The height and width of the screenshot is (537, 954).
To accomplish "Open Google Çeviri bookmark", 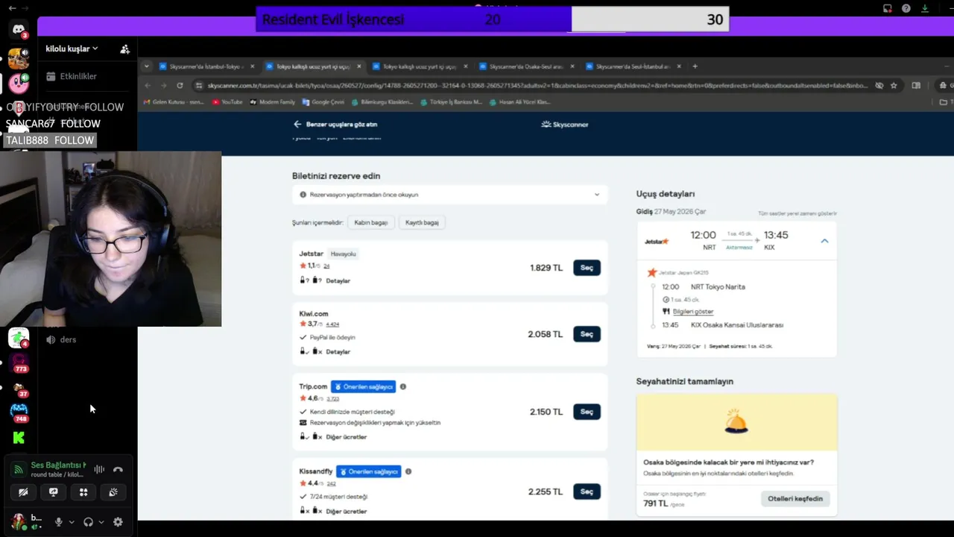I will tap(323, 101).
